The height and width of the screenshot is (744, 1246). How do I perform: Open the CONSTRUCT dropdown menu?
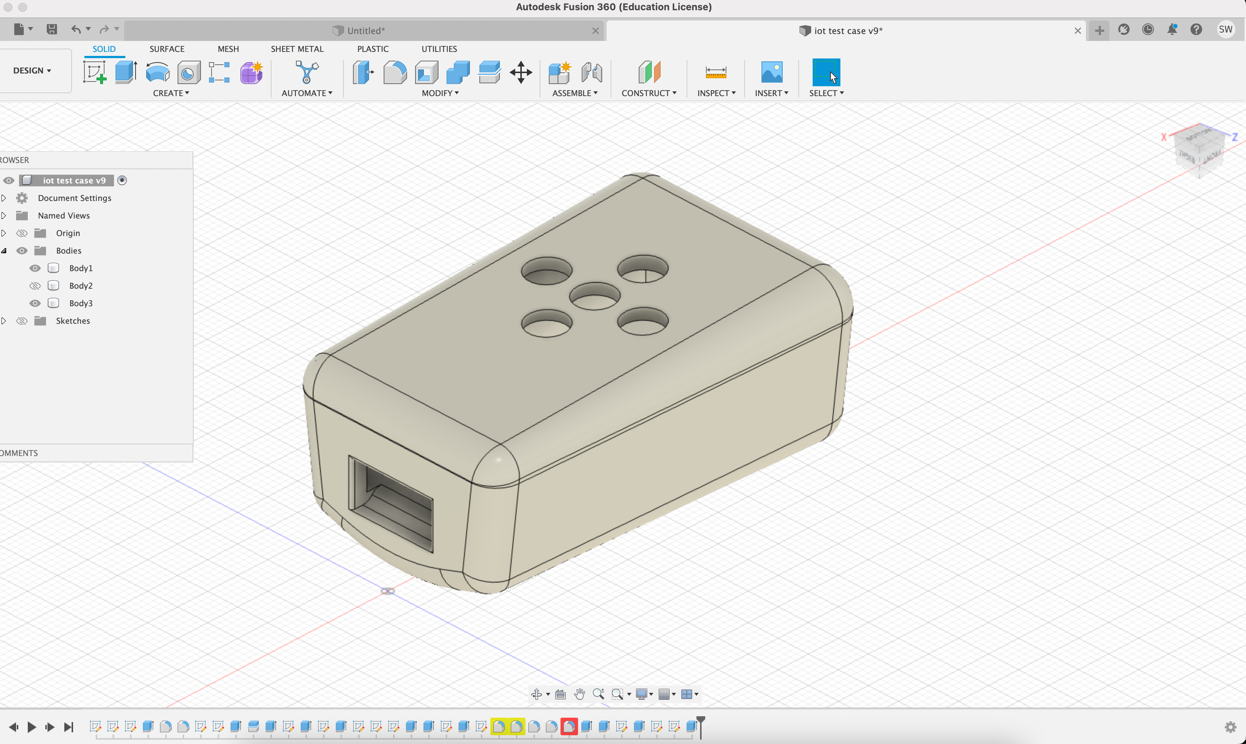click(649, 93)
